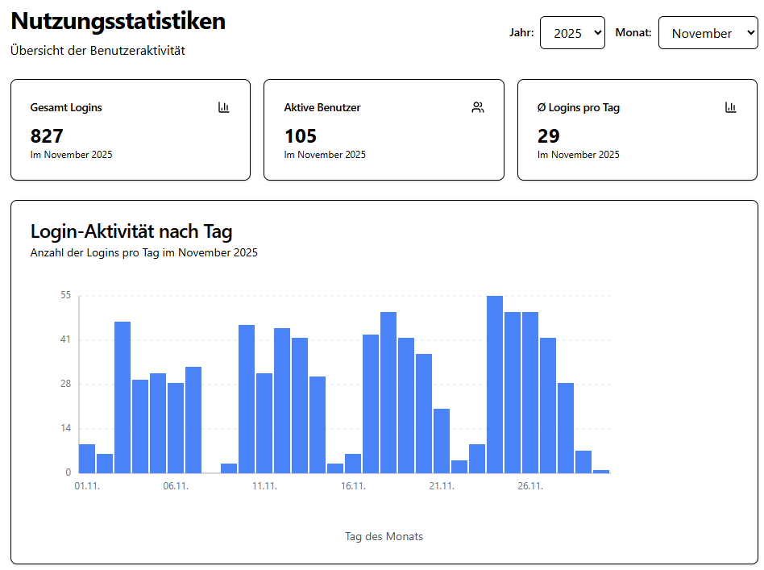
Task: Click the Ø Logins pro Tag value 29
Action: pyautogui.click(x=549, y=136)
